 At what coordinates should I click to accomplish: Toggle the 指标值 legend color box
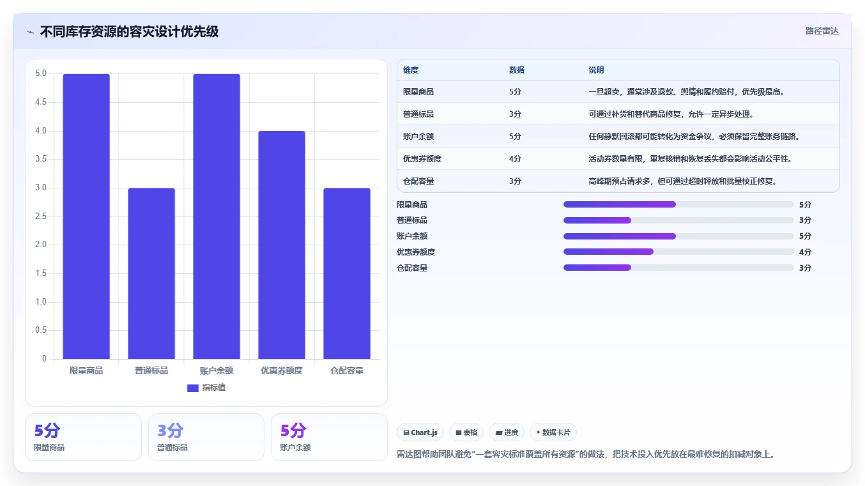(x=193, y=388)
